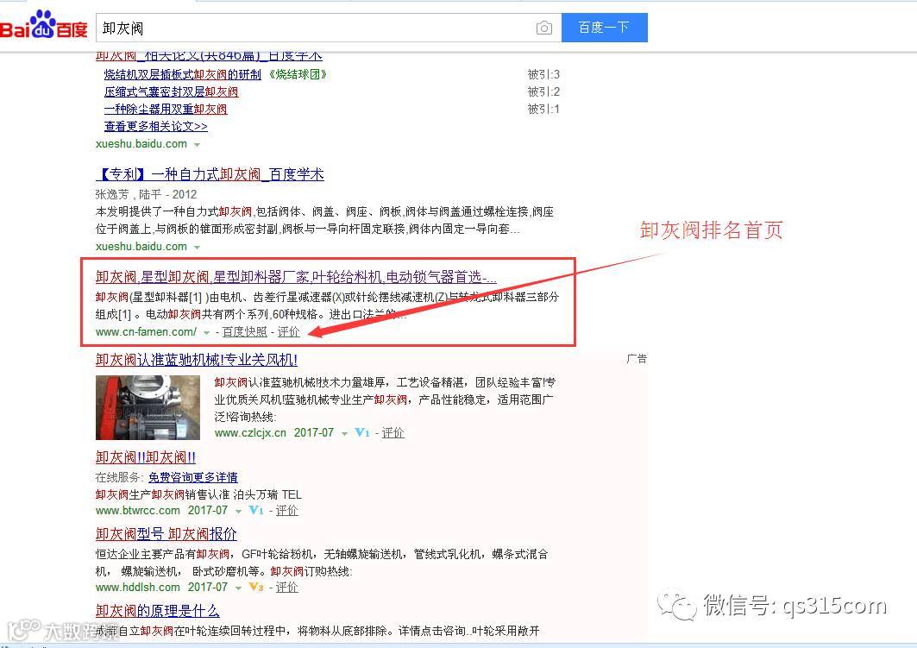Click 免费咨询更多详情 link
917x648 pixels.
tap(193, 477)
